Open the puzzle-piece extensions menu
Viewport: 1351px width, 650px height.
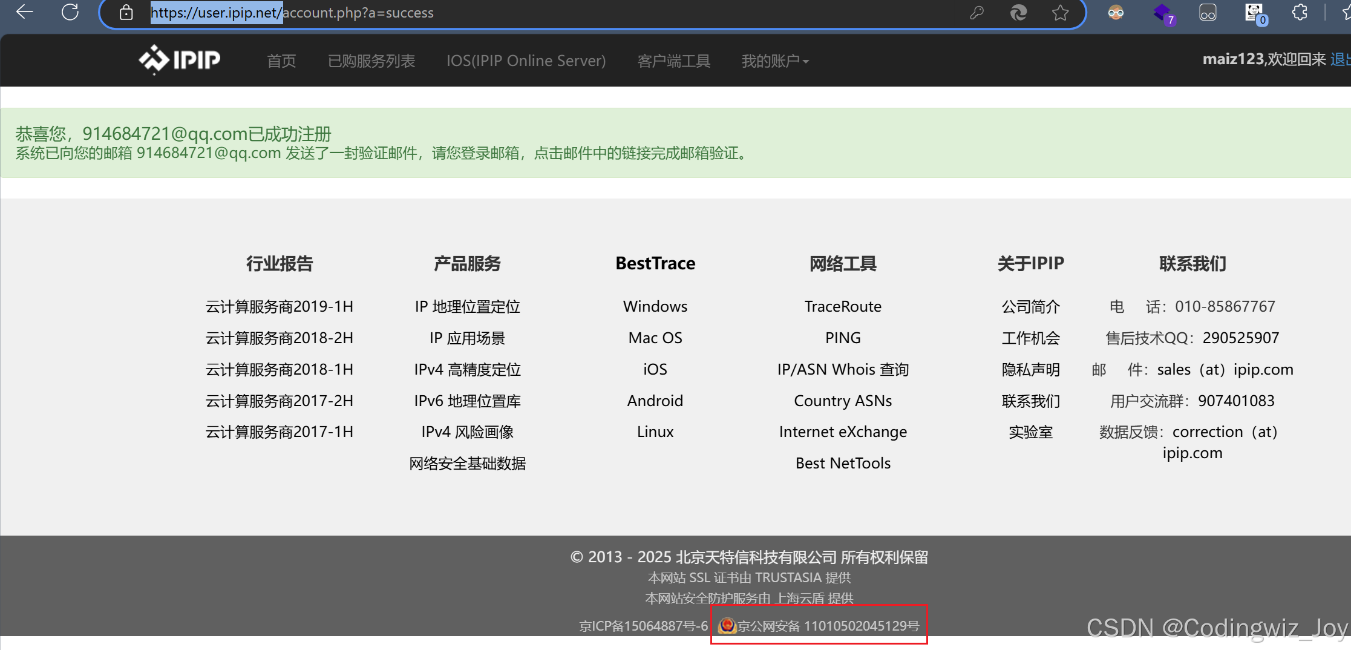pos(1300,13)
